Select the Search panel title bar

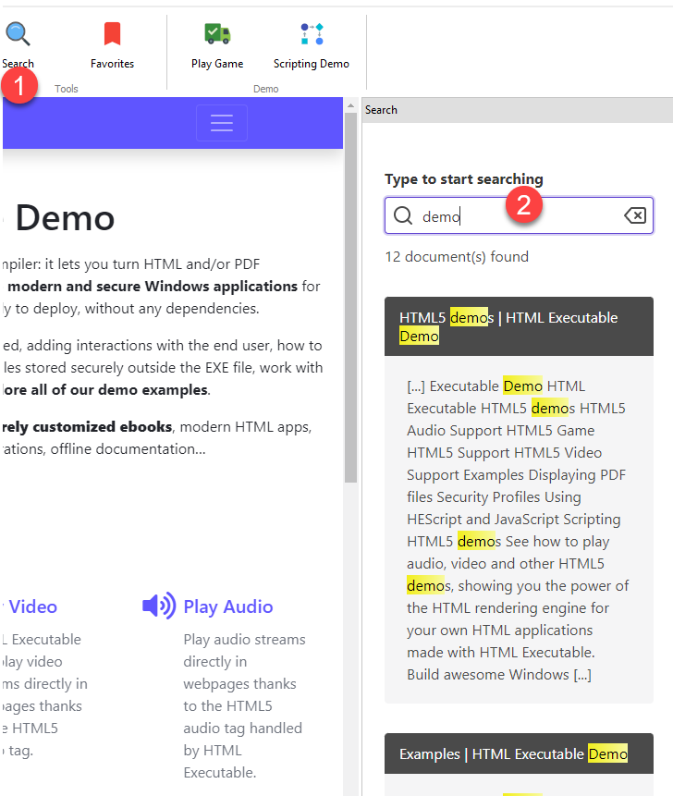pos(516,110)
